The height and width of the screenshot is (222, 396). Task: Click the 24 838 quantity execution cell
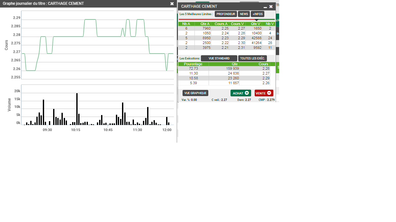pyautogui.click(x=224, y=73)
